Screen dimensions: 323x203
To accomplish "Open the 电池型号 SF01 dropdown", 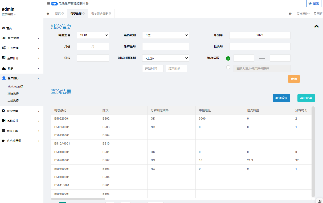I will [93, 35].
